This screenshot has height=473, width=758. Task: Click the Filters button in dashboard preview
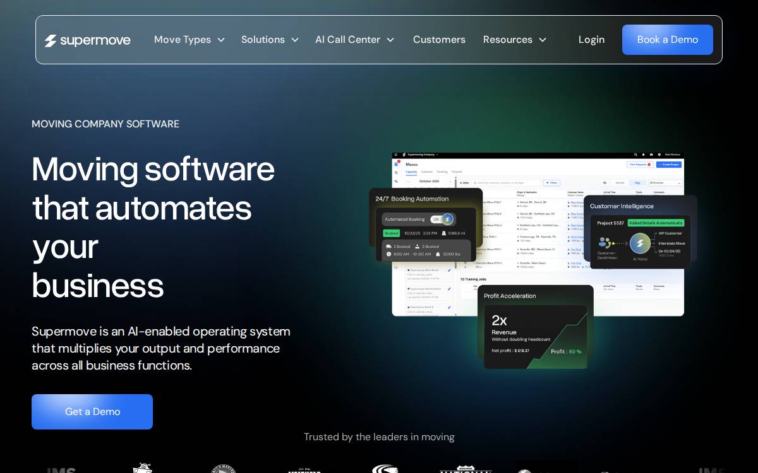coord(551,183)
